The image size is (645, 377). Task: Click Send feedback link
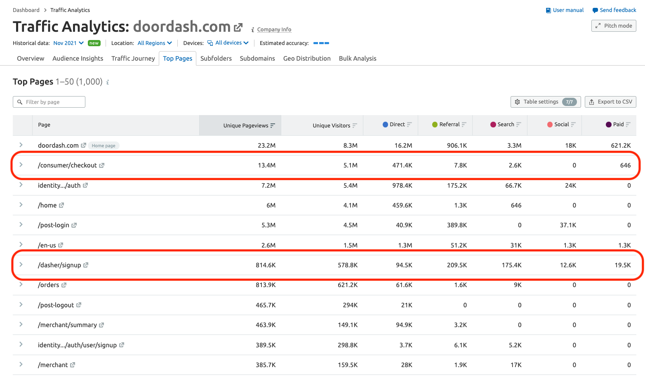point(614,10)
